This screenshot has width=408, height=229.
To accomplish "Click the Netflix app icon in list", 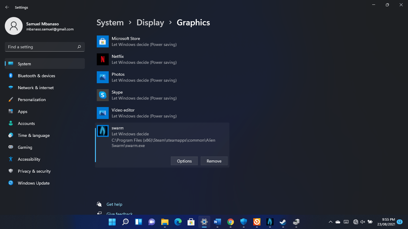I will click(x=103, y=59).
